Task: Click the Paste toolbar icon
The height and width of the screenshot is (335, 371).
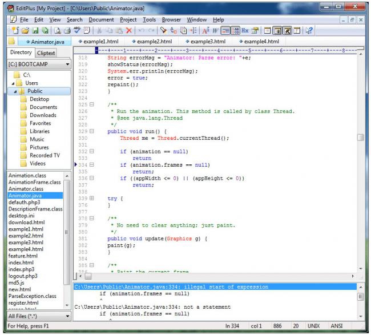Action: pyautogui.click(x=119, y=30)
